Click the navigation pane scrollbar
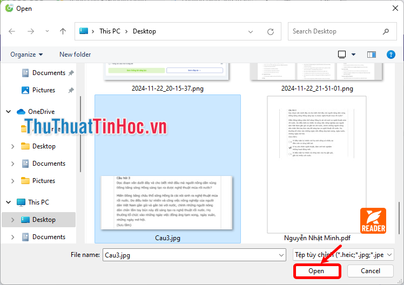404x285 pixels. (x=80, y=134)
